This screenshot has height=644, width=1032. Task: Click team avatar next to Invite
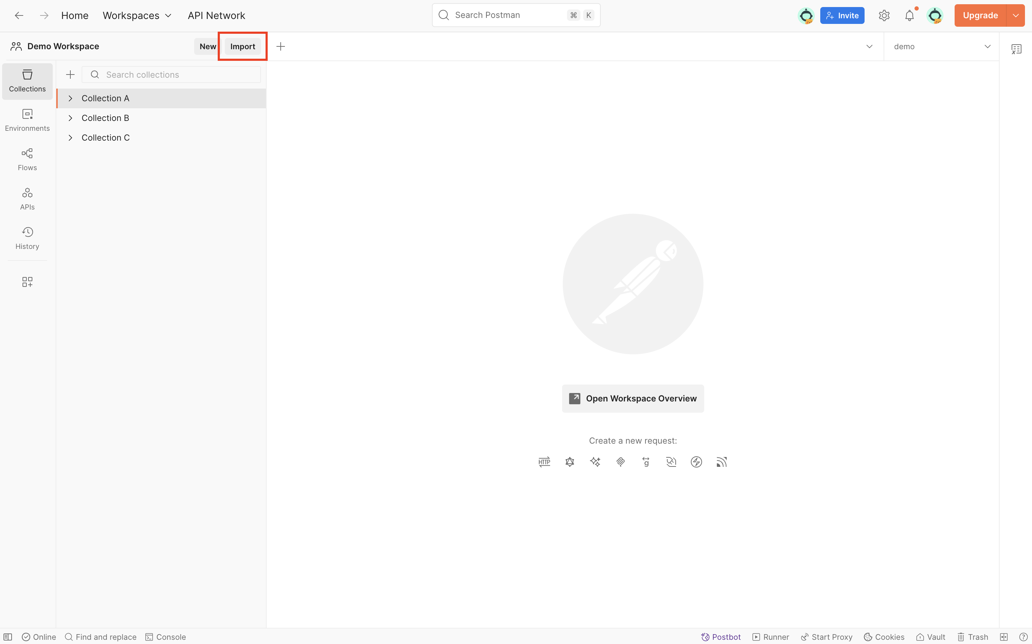pos(806,16)
